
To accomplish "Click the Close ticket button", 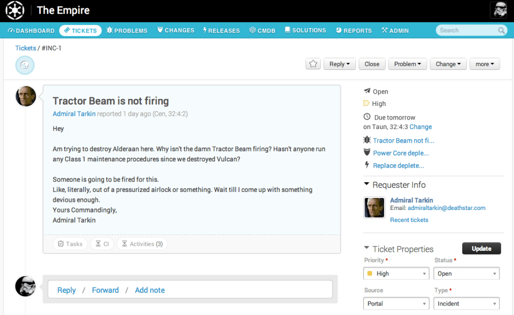I will pyautogui.click(x=372, y=64).
